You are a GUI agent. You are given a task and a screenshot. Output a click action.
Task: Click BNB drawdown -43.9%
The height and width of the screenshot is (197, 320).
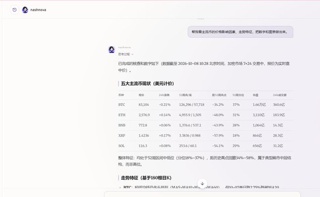tap(218, 125)
